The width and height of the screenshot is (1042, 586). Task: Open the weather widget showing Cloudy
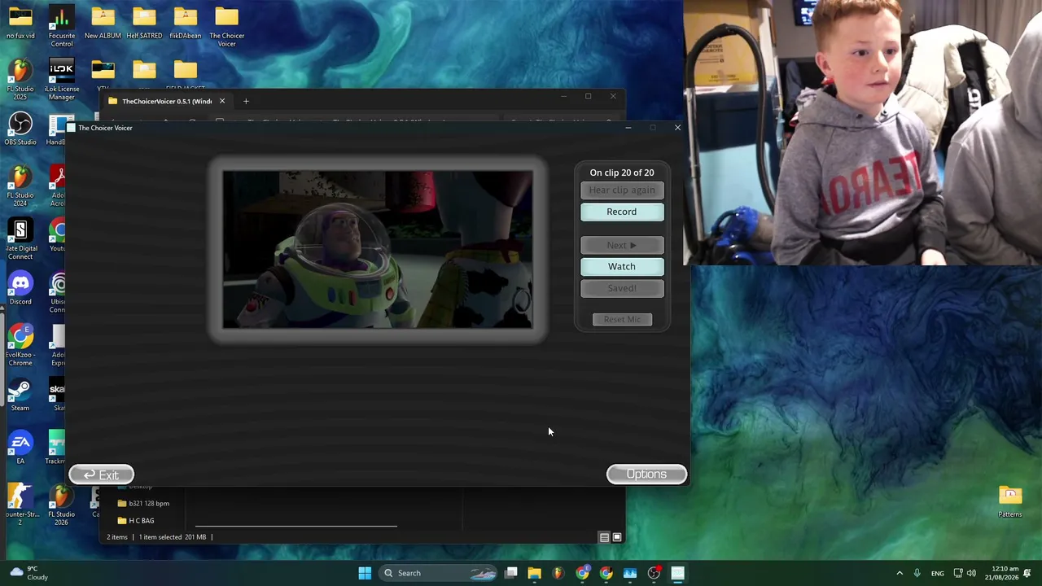point(29,573)
